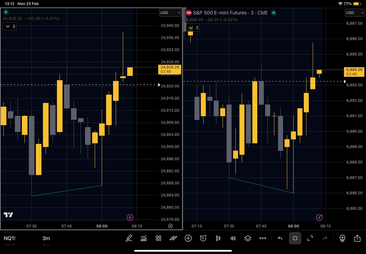Tap the lightbulb idea icon
The image size is (366, 254).
(x=342, y=238)
